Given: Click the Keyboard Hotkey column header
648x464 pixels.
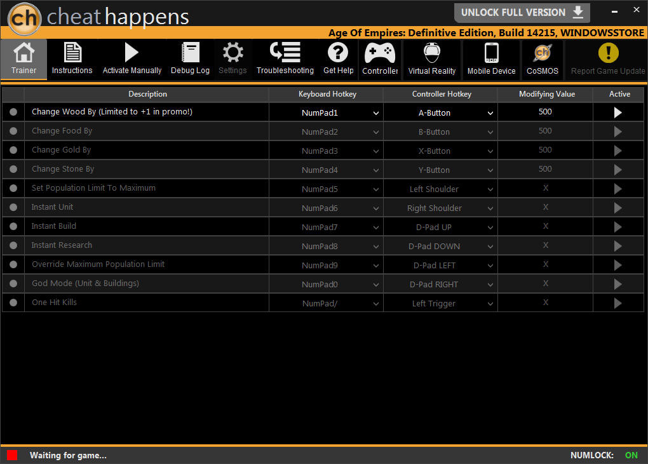Looking at the screenshot, I should click(x=327, y=94).
